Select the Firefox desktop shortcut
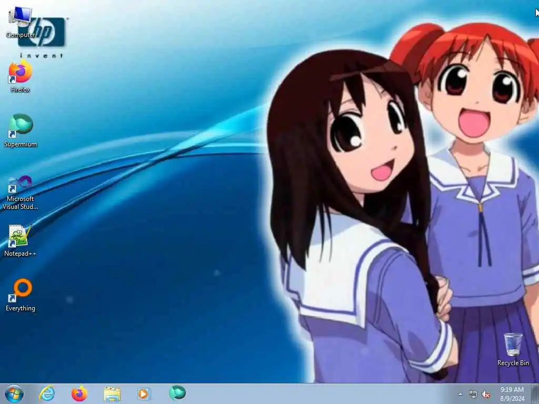 pyautogui.click(x=21, y=77)
